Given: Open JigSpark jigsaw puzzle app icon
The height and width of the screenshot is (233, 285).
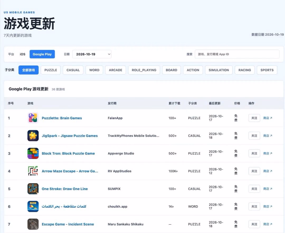Looking at the screenshot, I should [x=33, y=136].
